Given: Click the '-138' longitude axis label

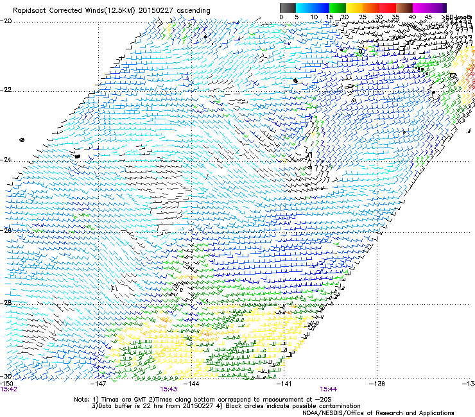Looking at the screenshot, I should tap(377, 384).
